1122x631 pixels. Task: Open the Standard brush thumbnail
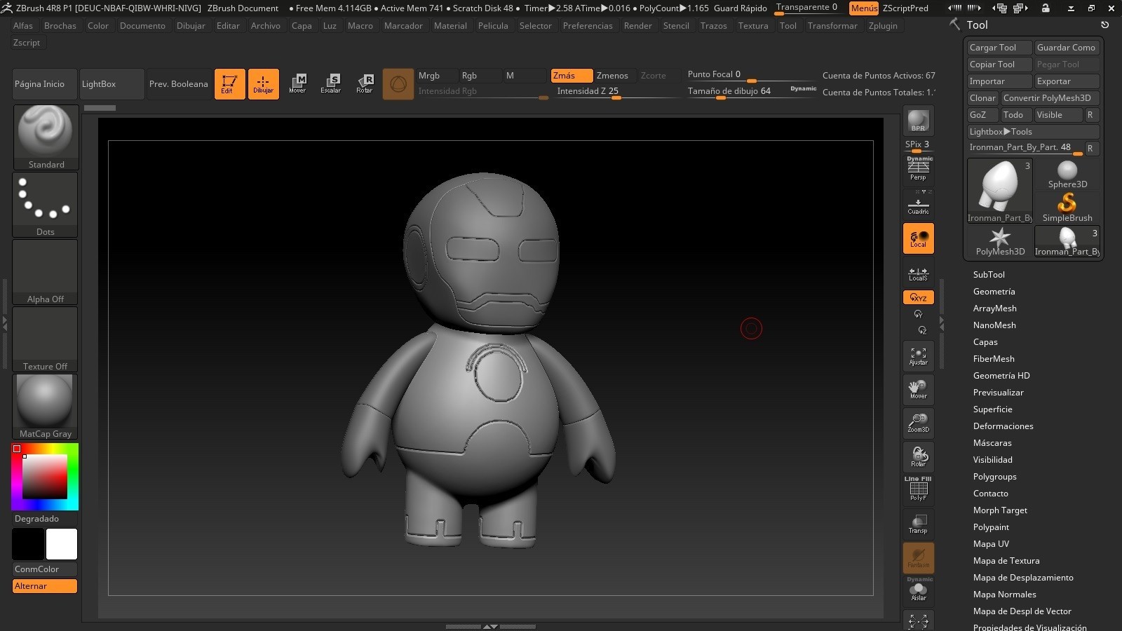pyautogui.click(x=46, y=137)
